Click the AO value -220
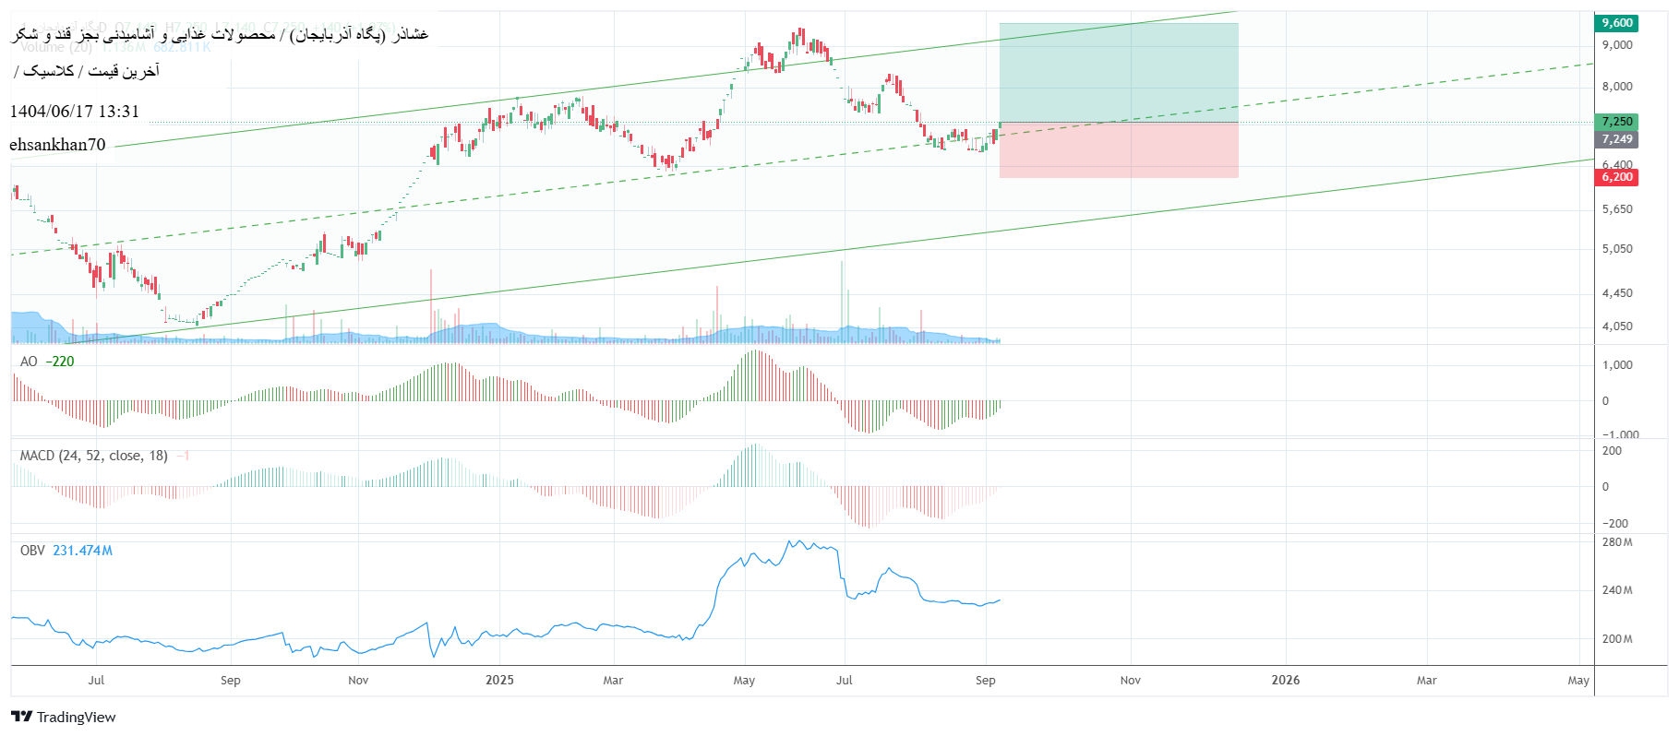 point(61,362)
